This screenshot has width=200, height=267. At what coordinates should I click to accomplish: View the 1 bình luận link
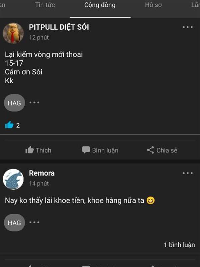pyautogui.click(x=179, y=245)
